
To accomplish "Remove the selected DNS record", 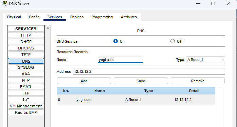I will pyautogui.click(x=198, y=81).
